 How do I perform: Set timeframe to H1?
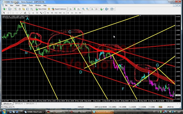[64, 13]
